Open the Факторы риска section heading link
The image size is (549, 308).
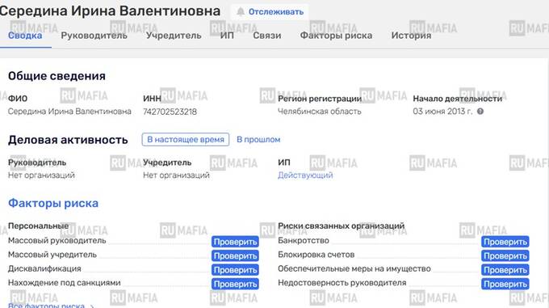click(x=53, y=203)
